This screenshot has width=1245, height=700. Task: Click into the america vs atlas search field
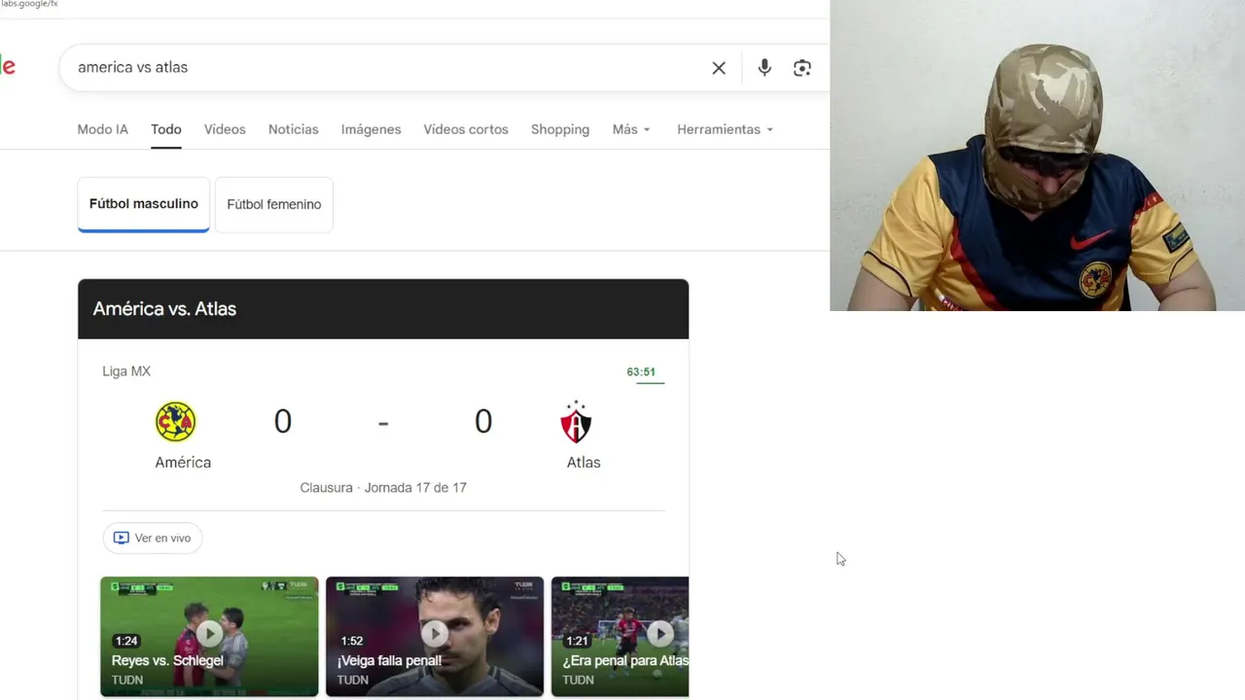tap(389, 67)
